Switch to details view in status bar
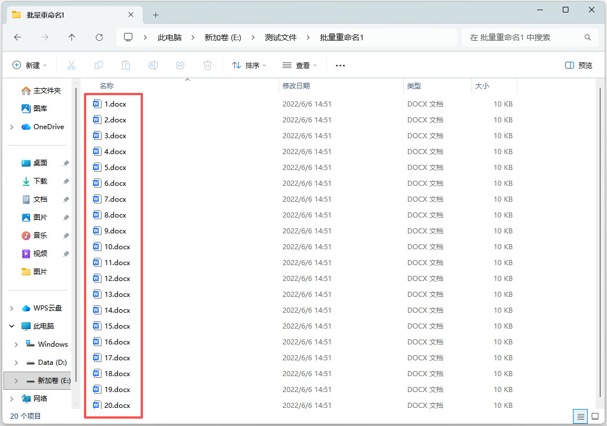 coord(580,417)
